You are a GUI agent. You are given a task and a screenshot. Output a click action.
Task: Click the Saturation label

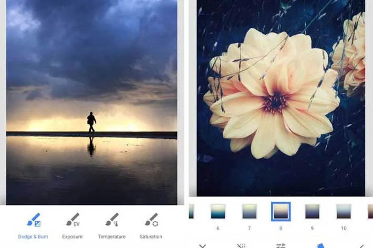pos(151,236)
